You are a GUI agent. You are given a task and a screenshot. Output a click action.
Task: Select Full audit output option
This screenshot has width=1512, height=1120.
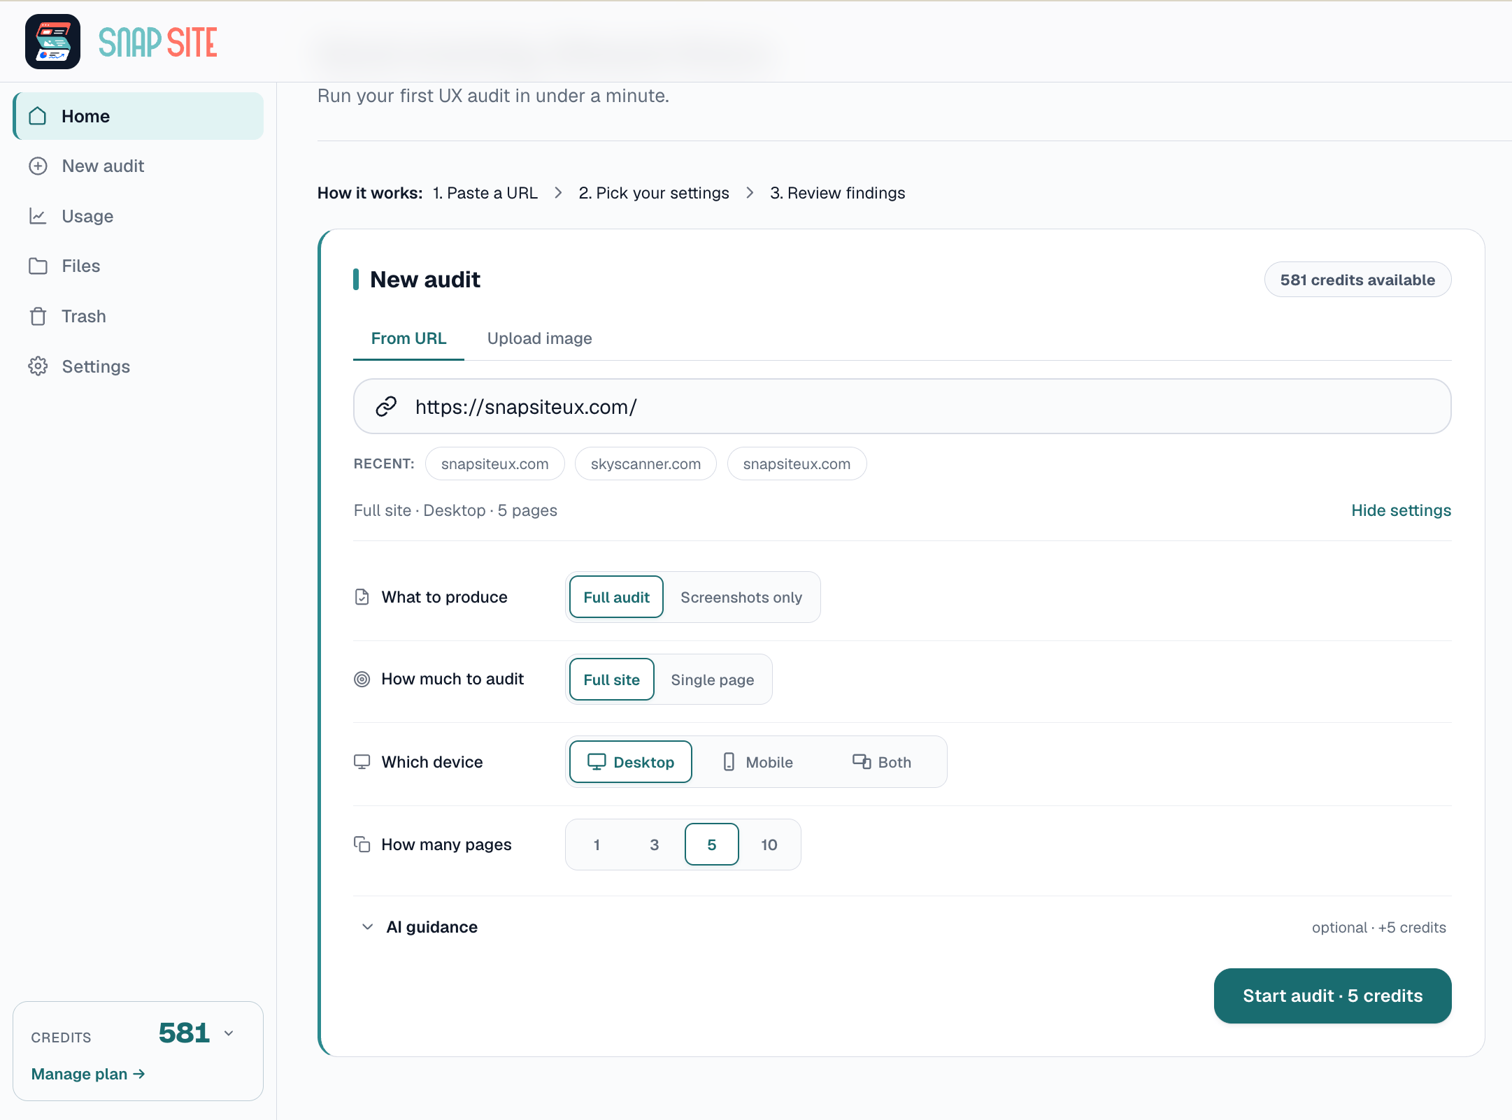pyautogui.click(x=616, y=597)
